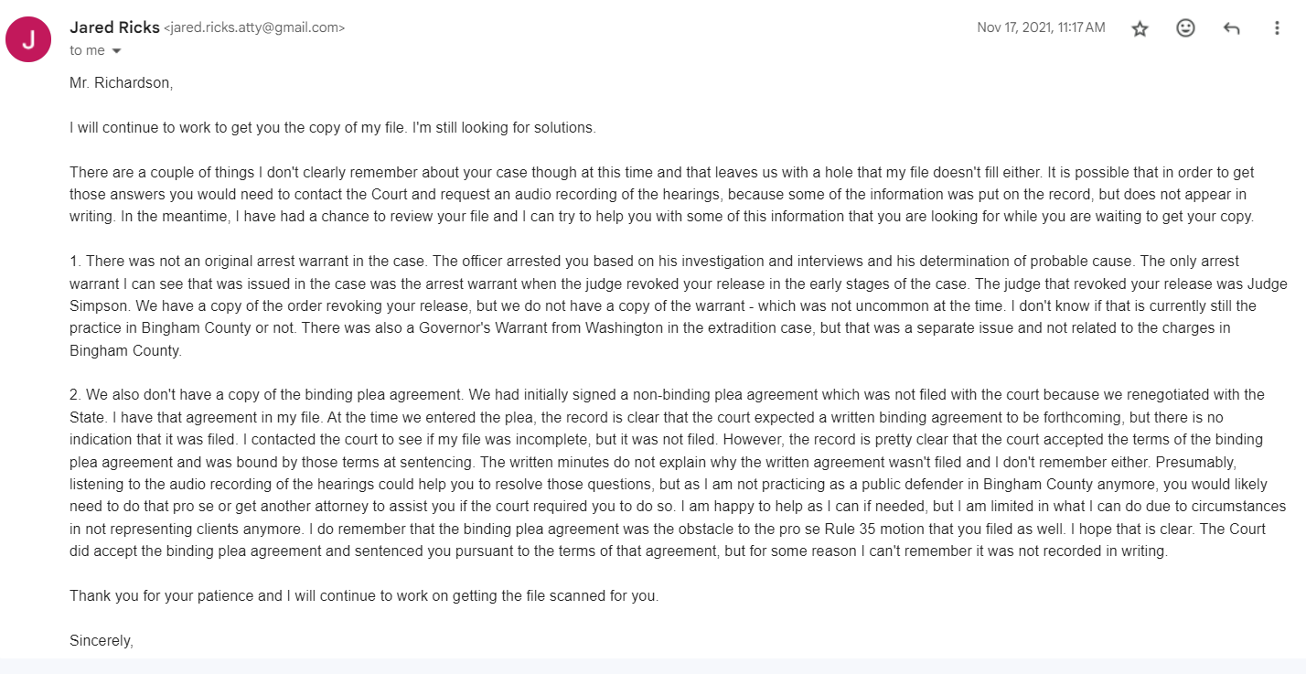Click the Nov 17, 2021 timestamp
Viewport: 1306px width, 674px height.
(x=1041, y=27)
